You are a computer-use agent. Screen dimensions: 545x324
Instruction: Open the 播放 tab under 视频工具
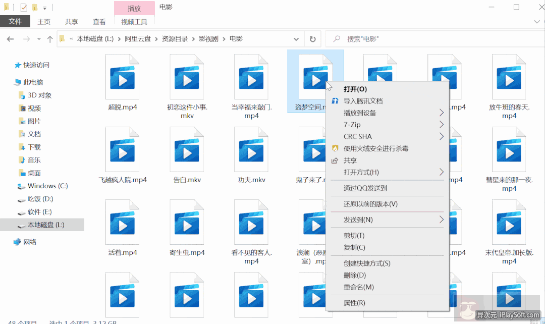tap(134, 8)
